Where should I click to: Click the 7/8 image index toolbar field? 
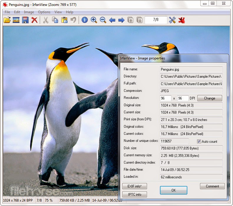(156, 20)
